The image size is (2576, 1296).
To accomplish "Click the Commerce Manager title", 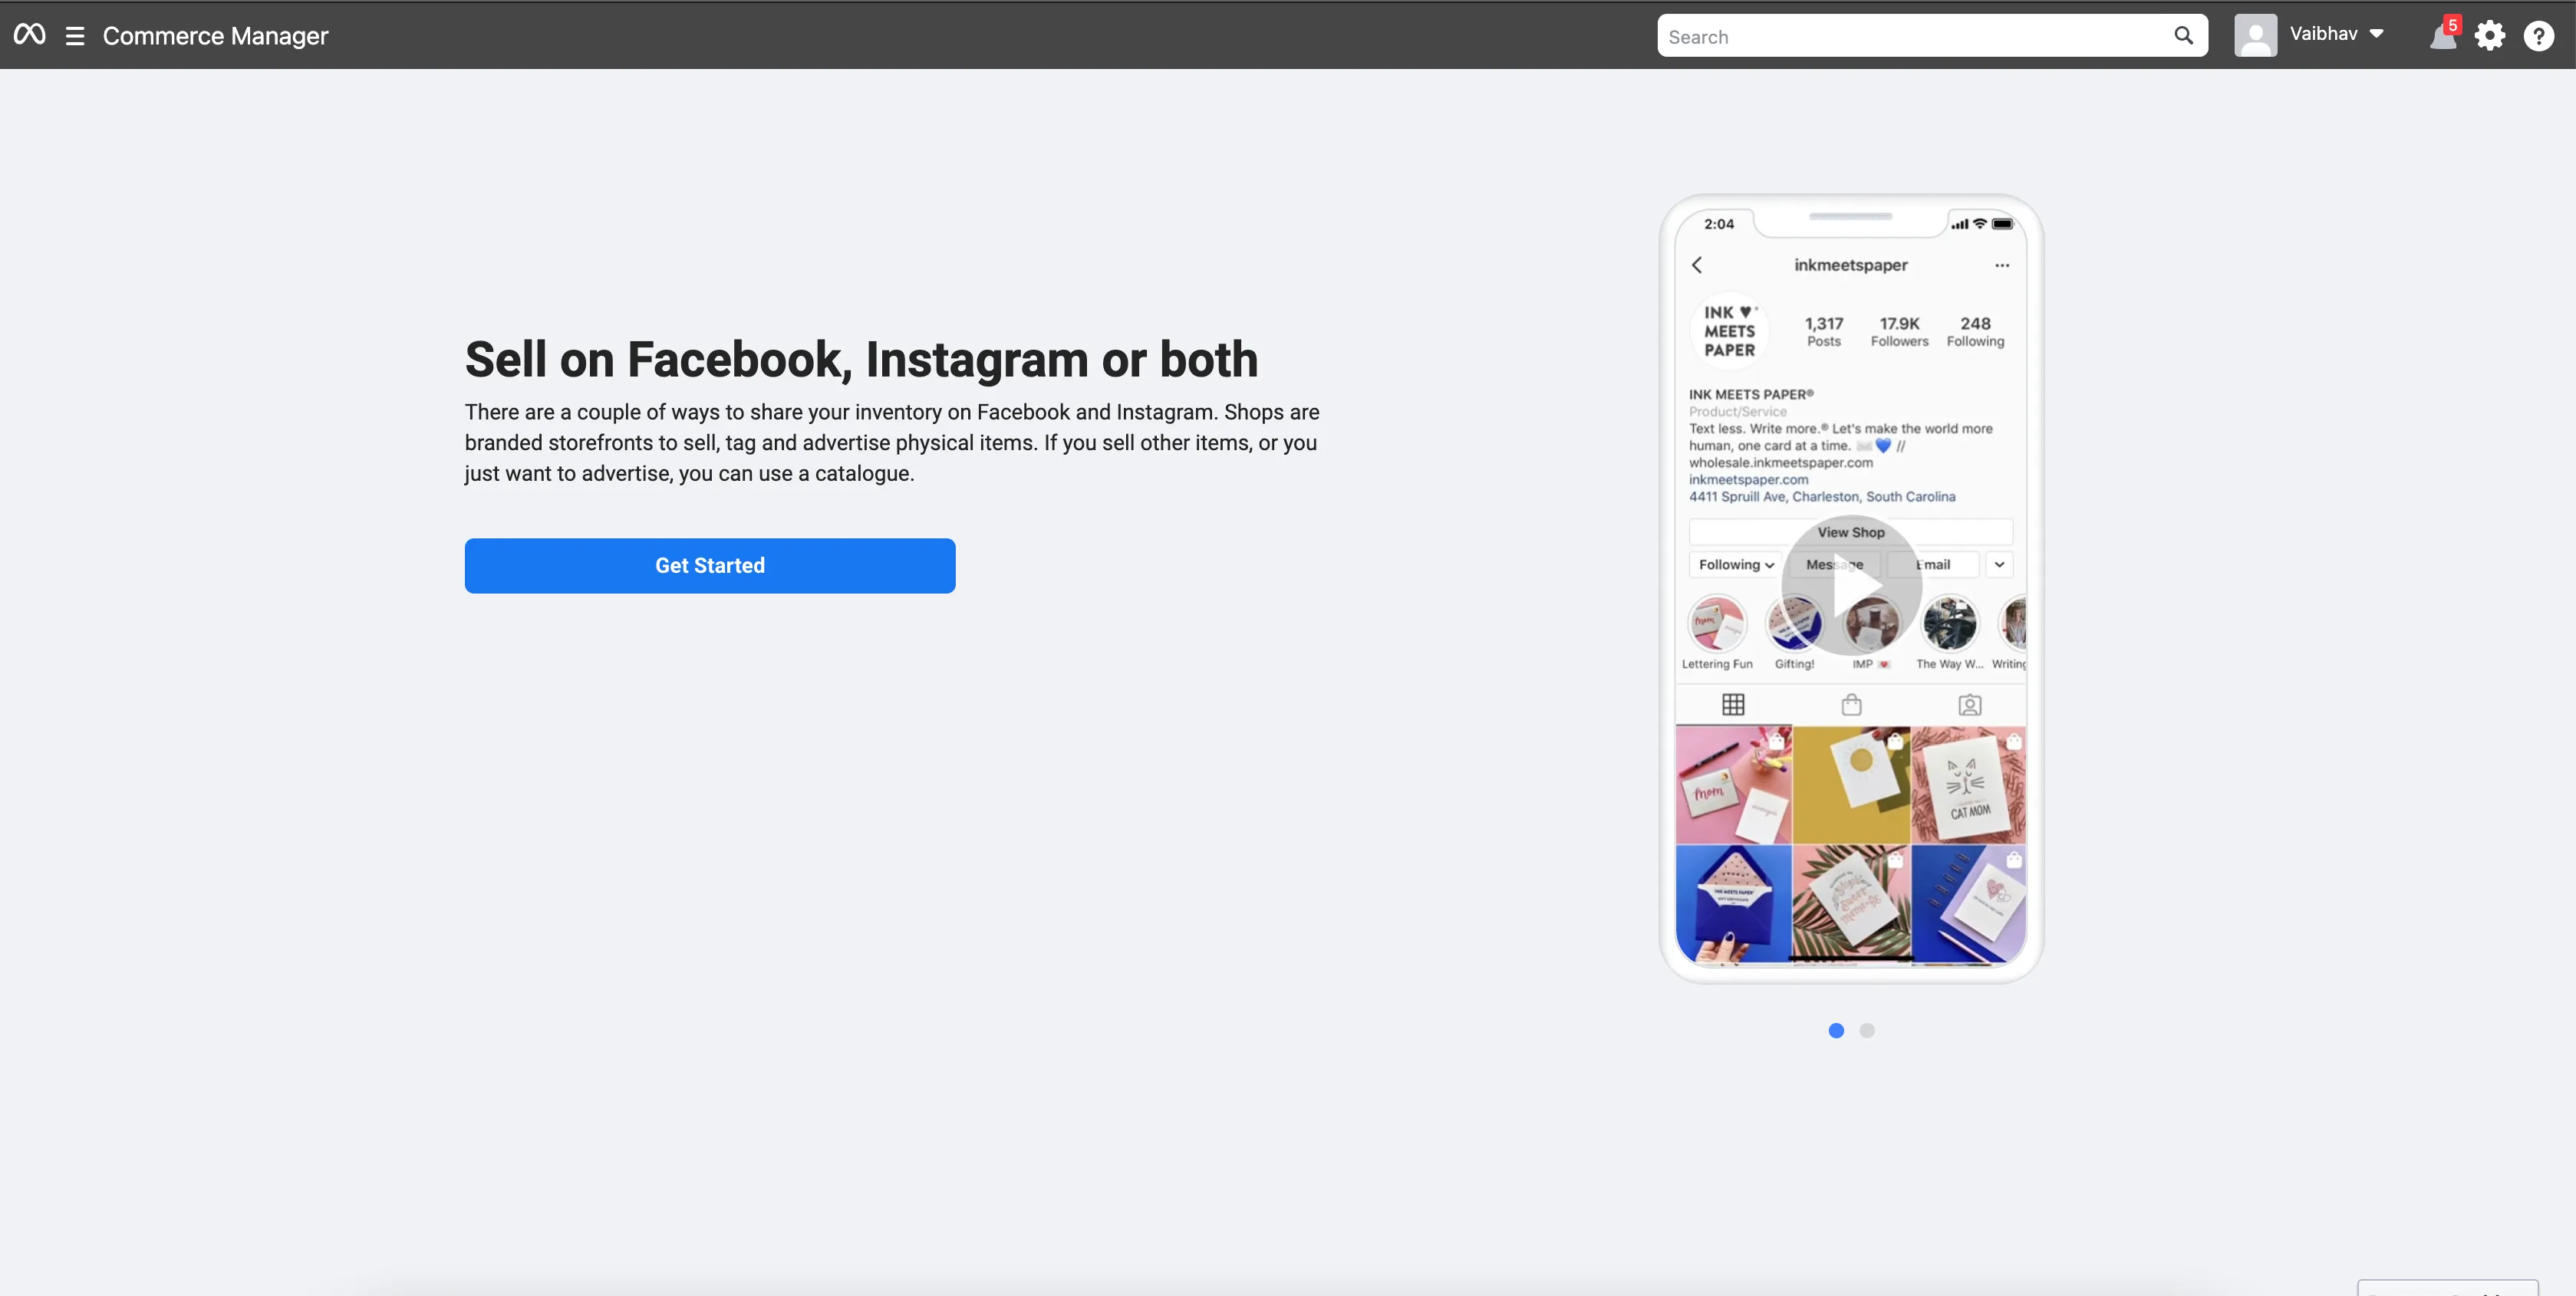I will pos(215,36).
